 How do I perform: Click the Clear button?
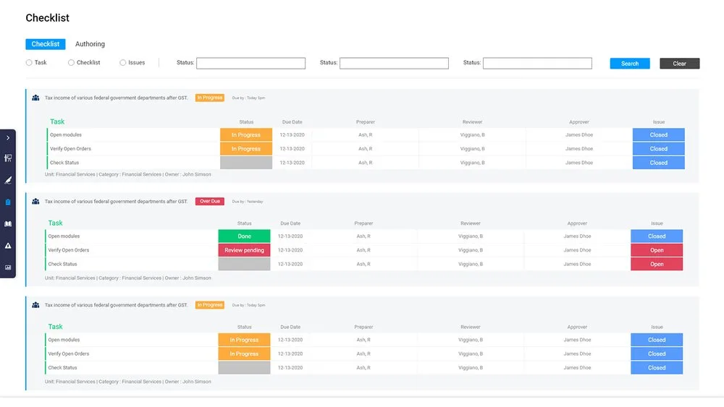[680, 64]
